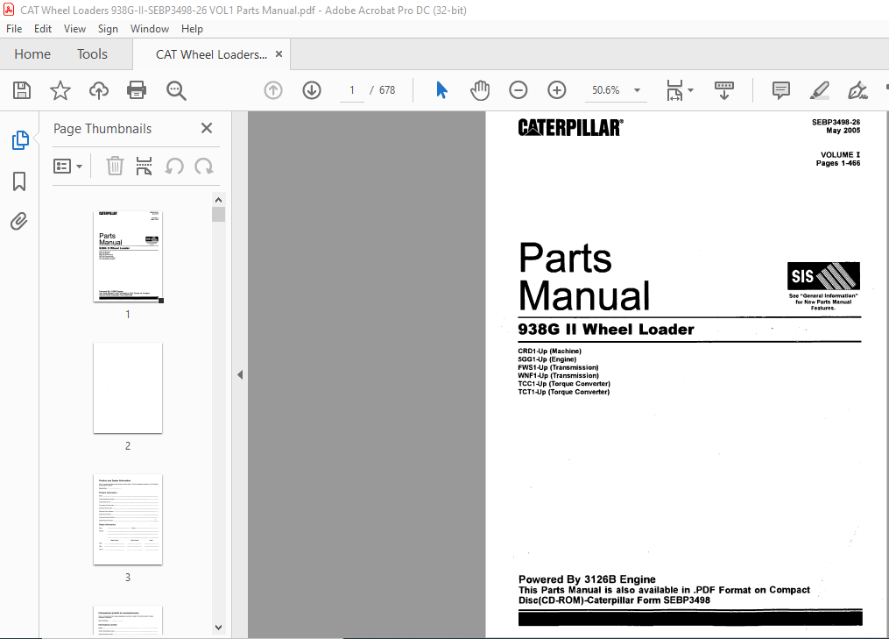
Task: Close the CAT Wheel Loaders document tab
Action: 279,54
